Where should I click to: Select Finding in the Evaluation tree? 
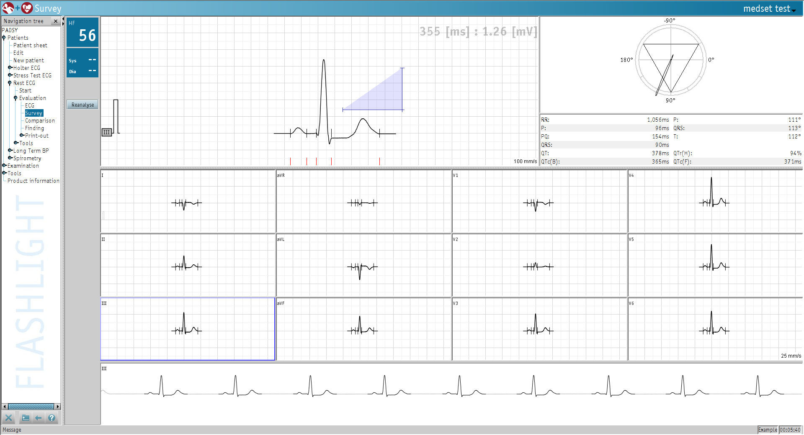(x=34, y=128)
